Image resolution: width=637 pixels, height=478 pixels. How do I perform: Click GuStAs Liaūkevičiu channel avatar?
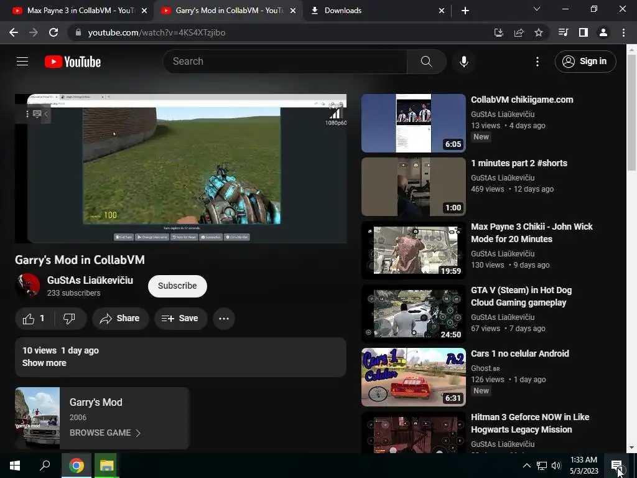point(27,285)
